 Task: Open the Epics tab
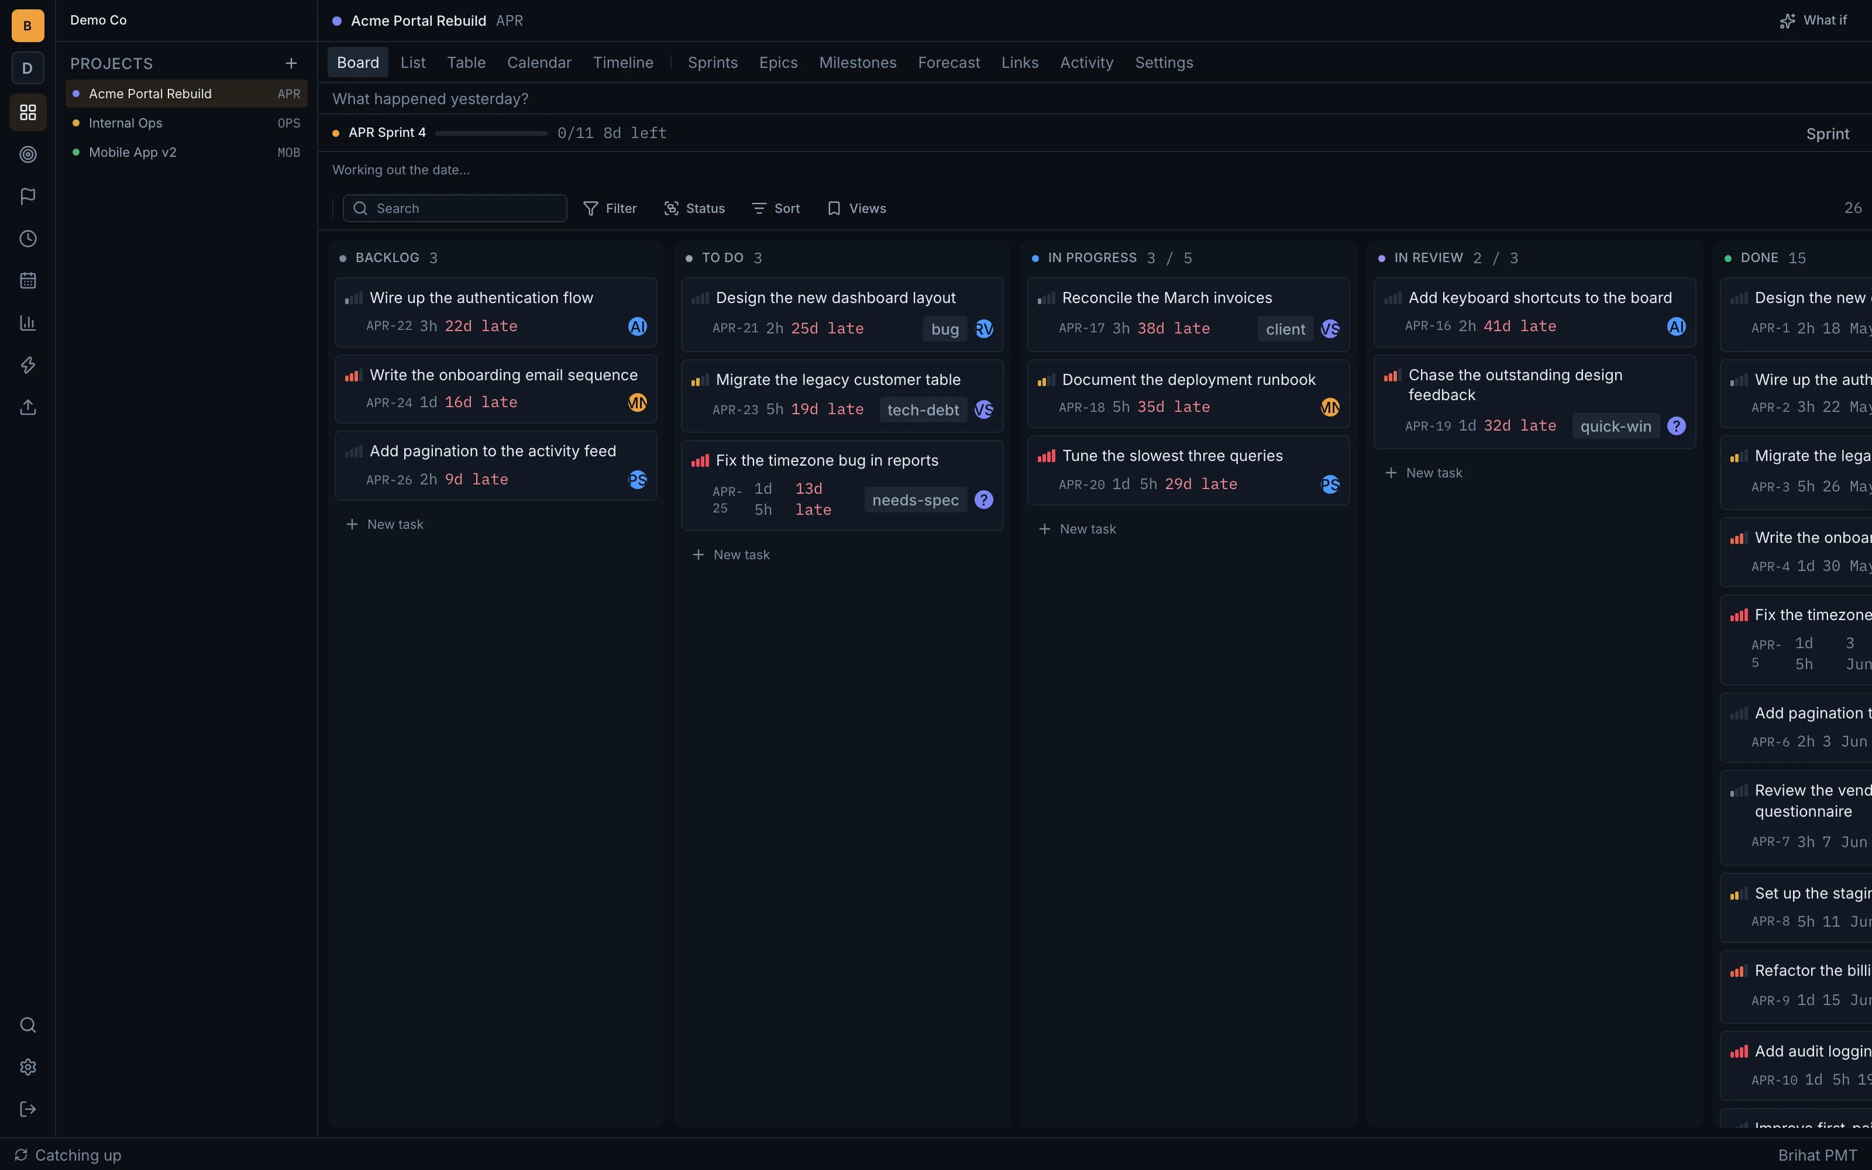click(x=778, y=63)
